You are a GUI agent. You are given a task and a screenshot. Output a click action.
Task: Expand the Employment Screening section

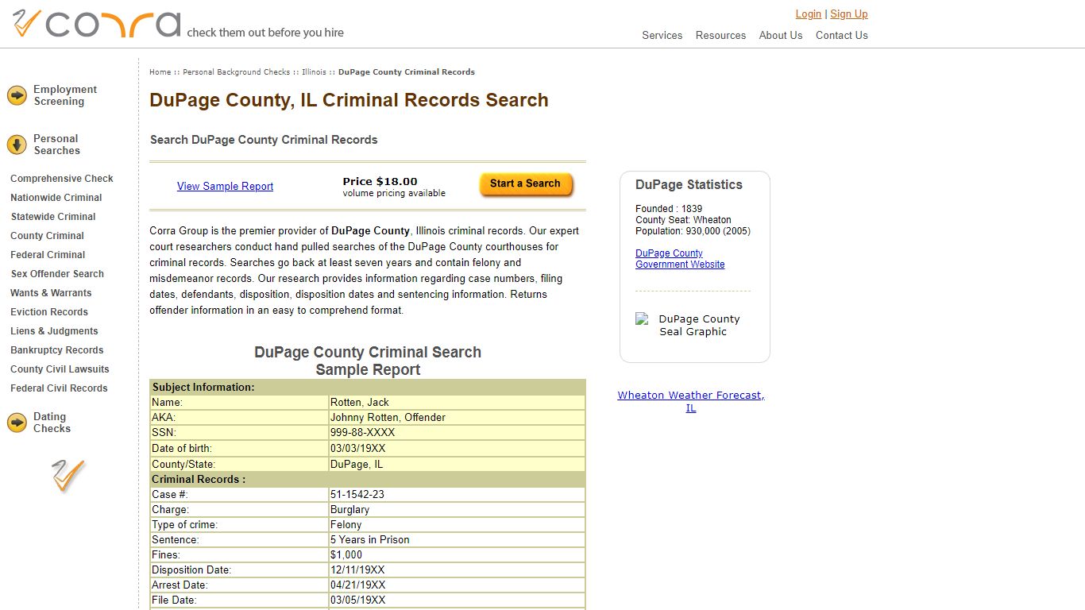coord(65,95)
